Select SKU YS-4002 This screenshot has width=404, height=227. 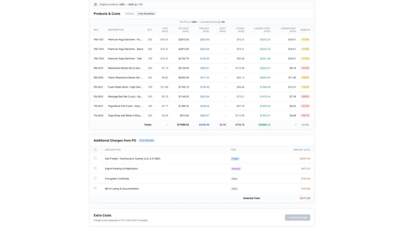98,116
